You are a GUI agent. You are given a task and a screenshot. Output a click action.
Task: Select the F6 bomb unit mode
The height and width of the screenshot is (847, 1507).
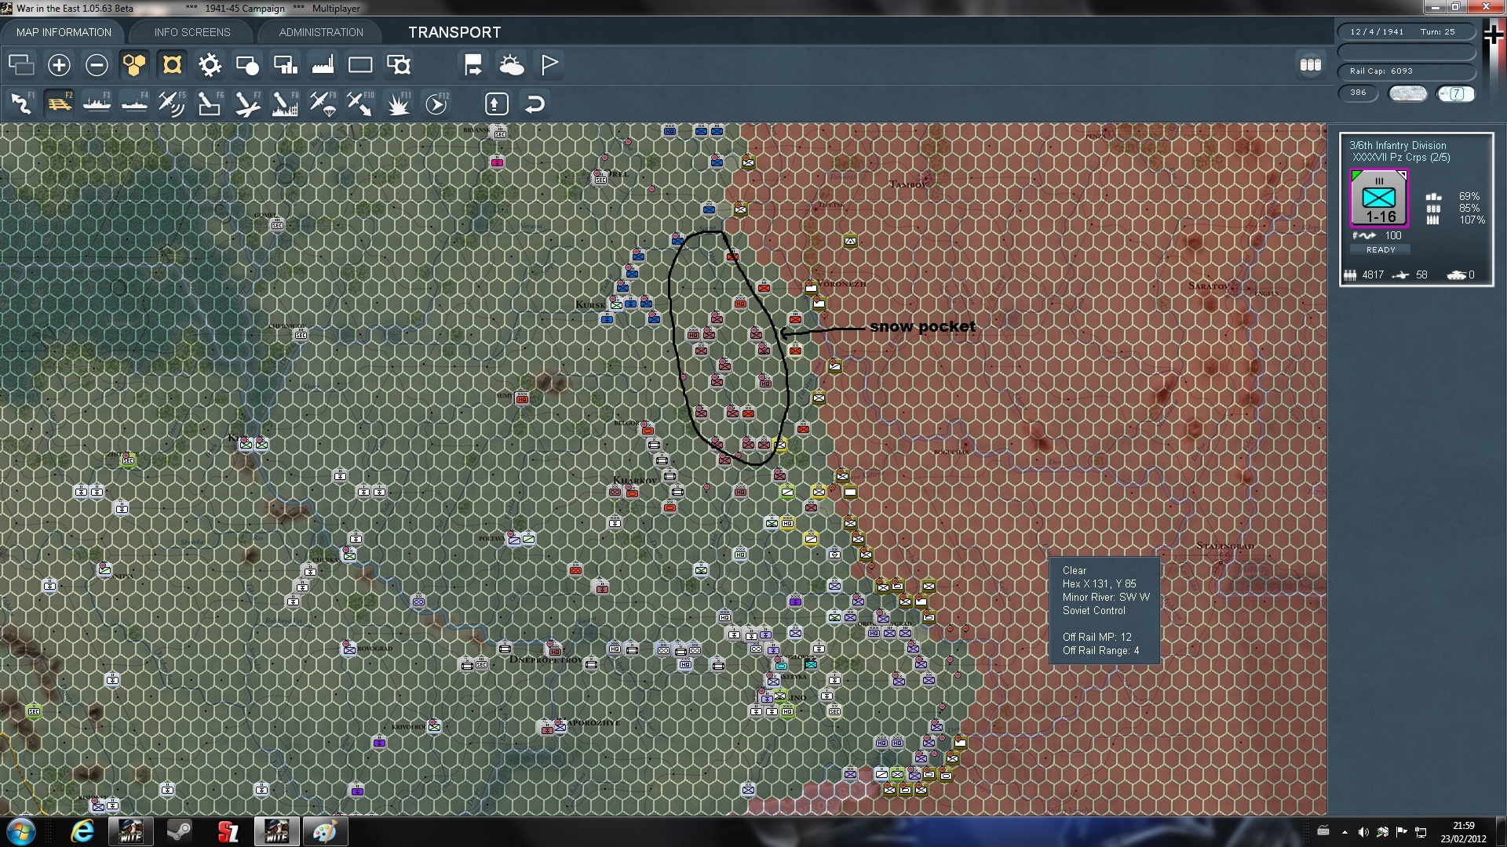tap(210, 104)
